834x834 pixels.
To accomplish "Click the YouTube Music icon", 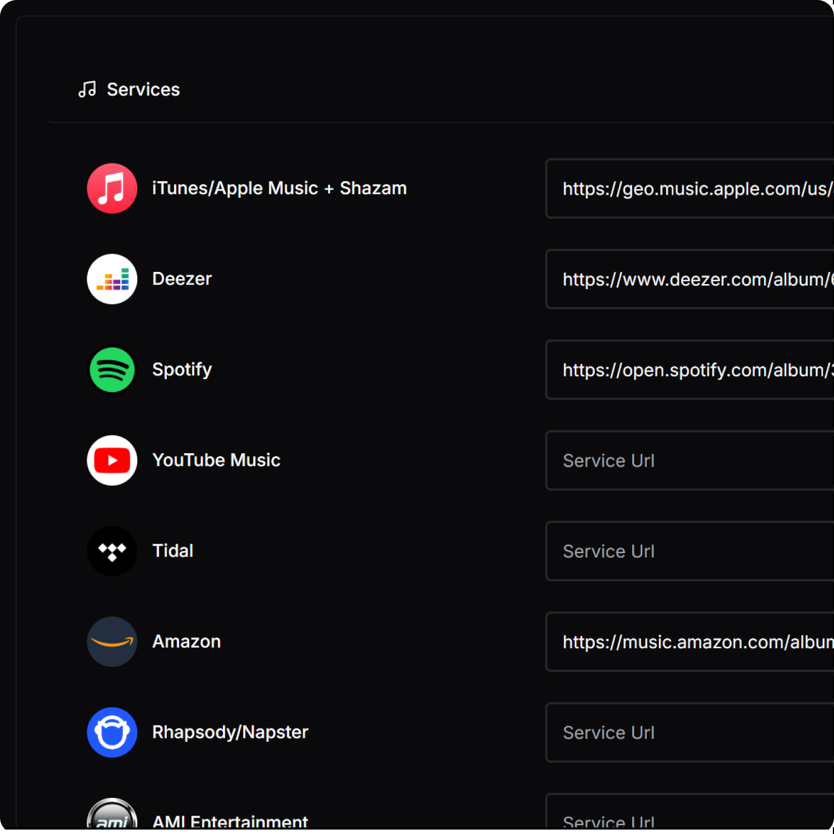I will click(112, 460).
